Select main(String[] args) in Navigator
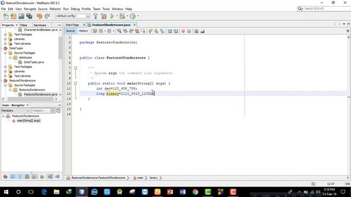 [x=29, y=120]
